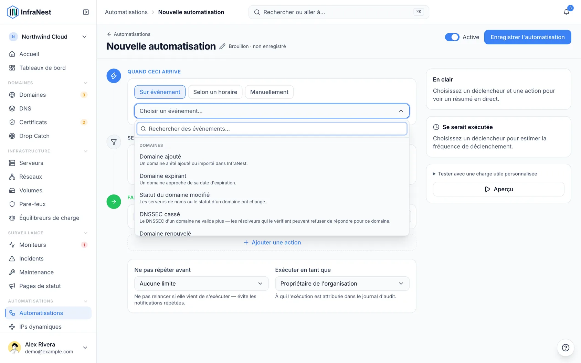The width and height of the screenshot is (581, 363).
Task: Select the Sur événement trigger tab
Action: click(x=160, y=92)
